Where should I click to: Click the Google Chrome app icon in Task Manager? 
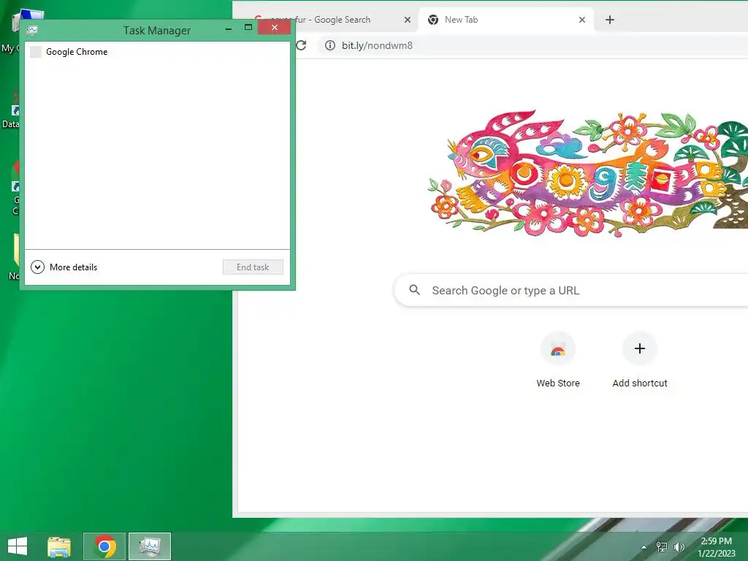(x=36, y=52)
